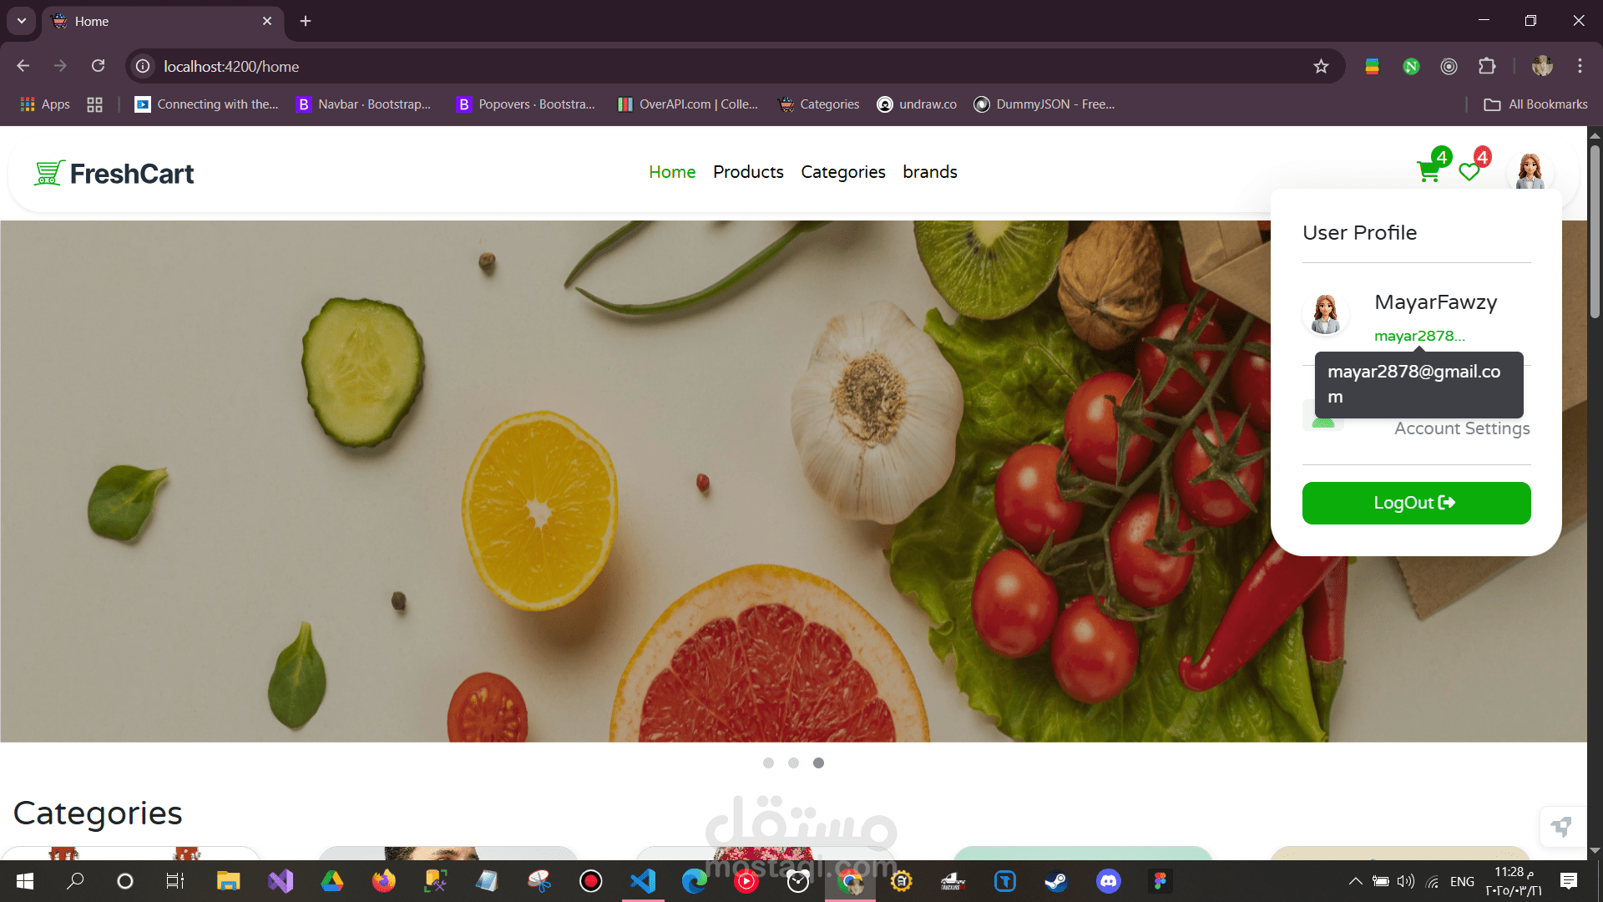Screen dimensions: 1603x902
Task: Open the wishlist heart icon
Action: coord(1469,172)
